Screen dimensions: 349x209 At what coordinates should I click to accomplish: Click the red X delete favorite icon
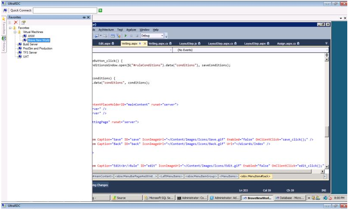point(16,22)
